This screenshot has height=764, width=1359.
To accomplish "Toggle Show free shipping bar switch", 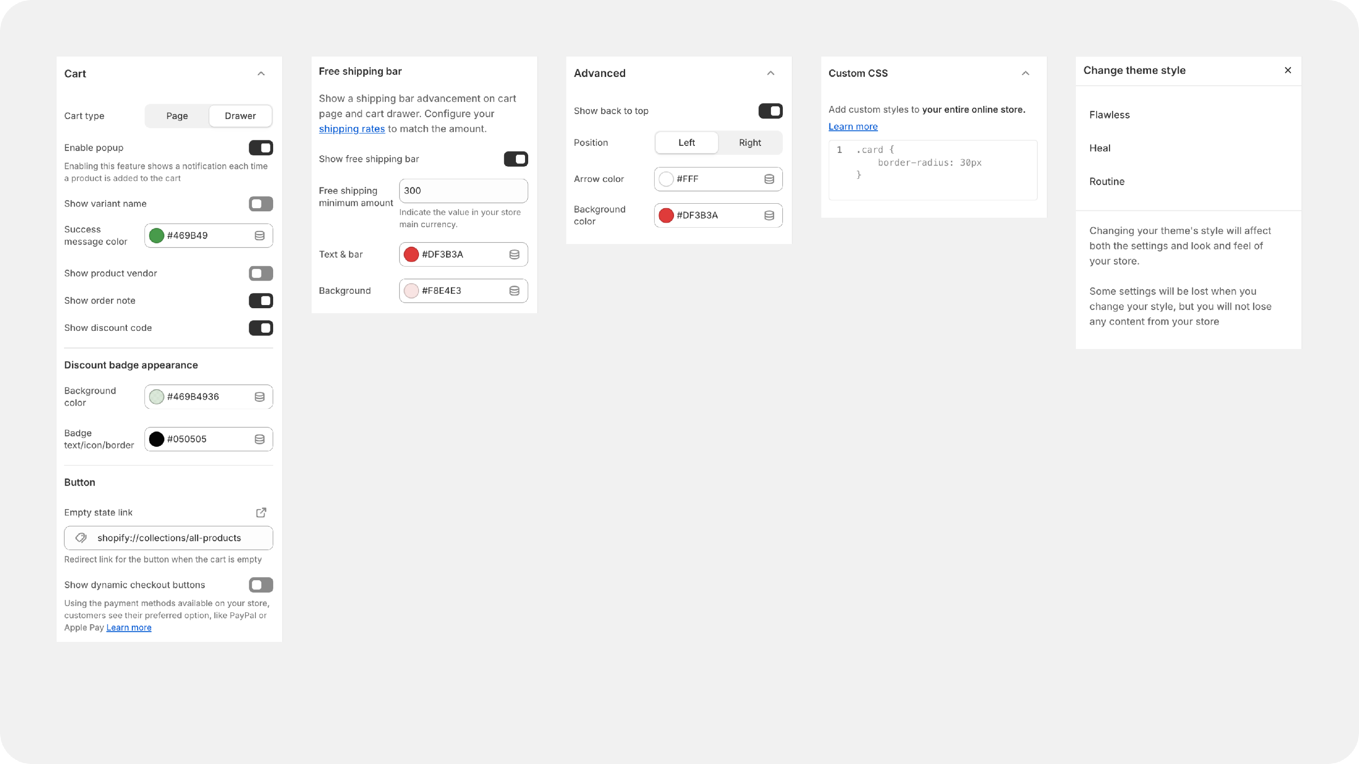I will pyautogui.click(x=516, y=159).
